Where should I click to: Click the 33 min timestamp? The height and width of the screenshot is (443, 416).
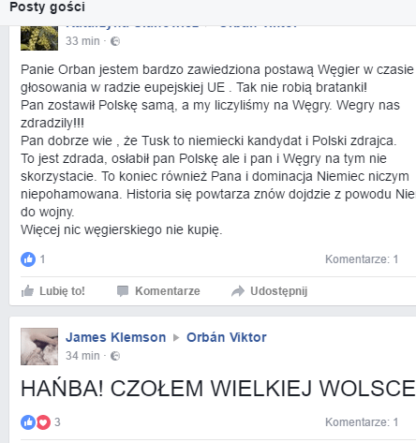coord(82,41)
